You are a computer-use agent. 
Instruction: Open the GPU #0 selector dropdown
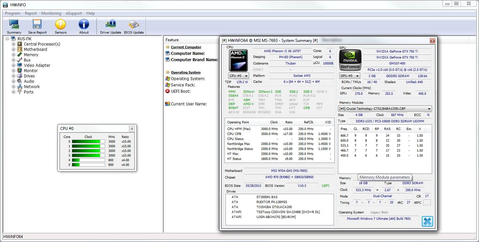click(x=350, y=76)
